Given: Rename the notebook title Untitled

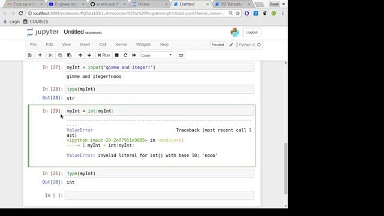Looking at the screenshot, I should click(x=73, y=32).
